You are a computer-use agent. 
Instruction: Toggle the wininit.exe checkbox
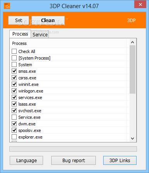click(x=14, y=84)
